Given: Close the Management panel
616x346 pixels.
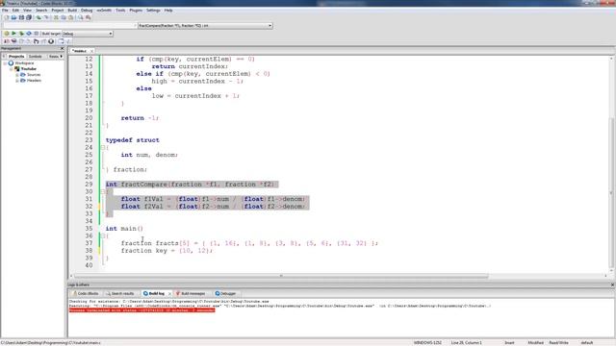Looking at the screenshot, I should tap(62, 48).
